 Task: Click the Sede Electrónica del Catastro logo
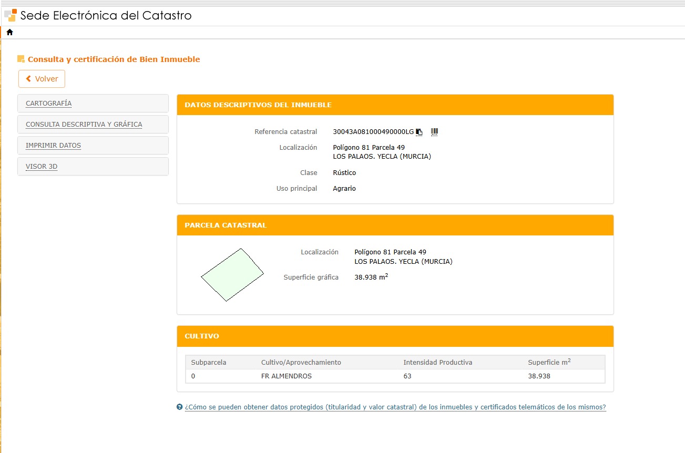point(98,15)
